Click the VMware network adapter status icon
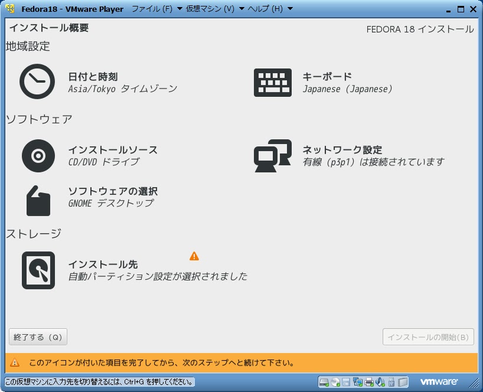 357,383
